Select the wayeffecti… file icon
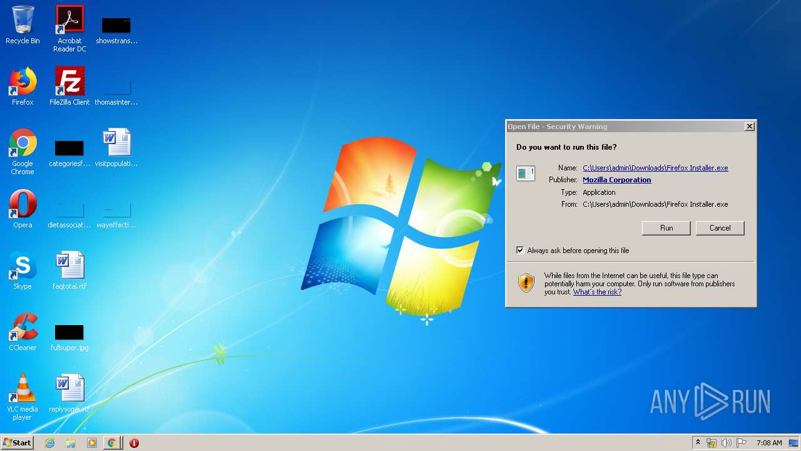The image size is (801, 451). 116,214
